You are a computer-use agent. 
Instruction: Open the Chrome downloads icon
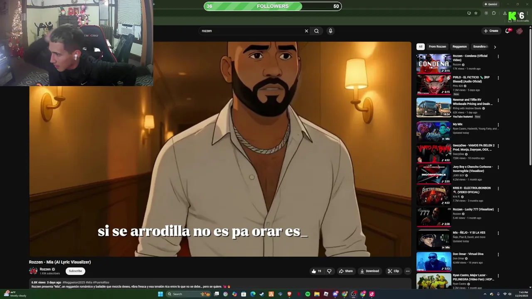click(x=505, y=13)
